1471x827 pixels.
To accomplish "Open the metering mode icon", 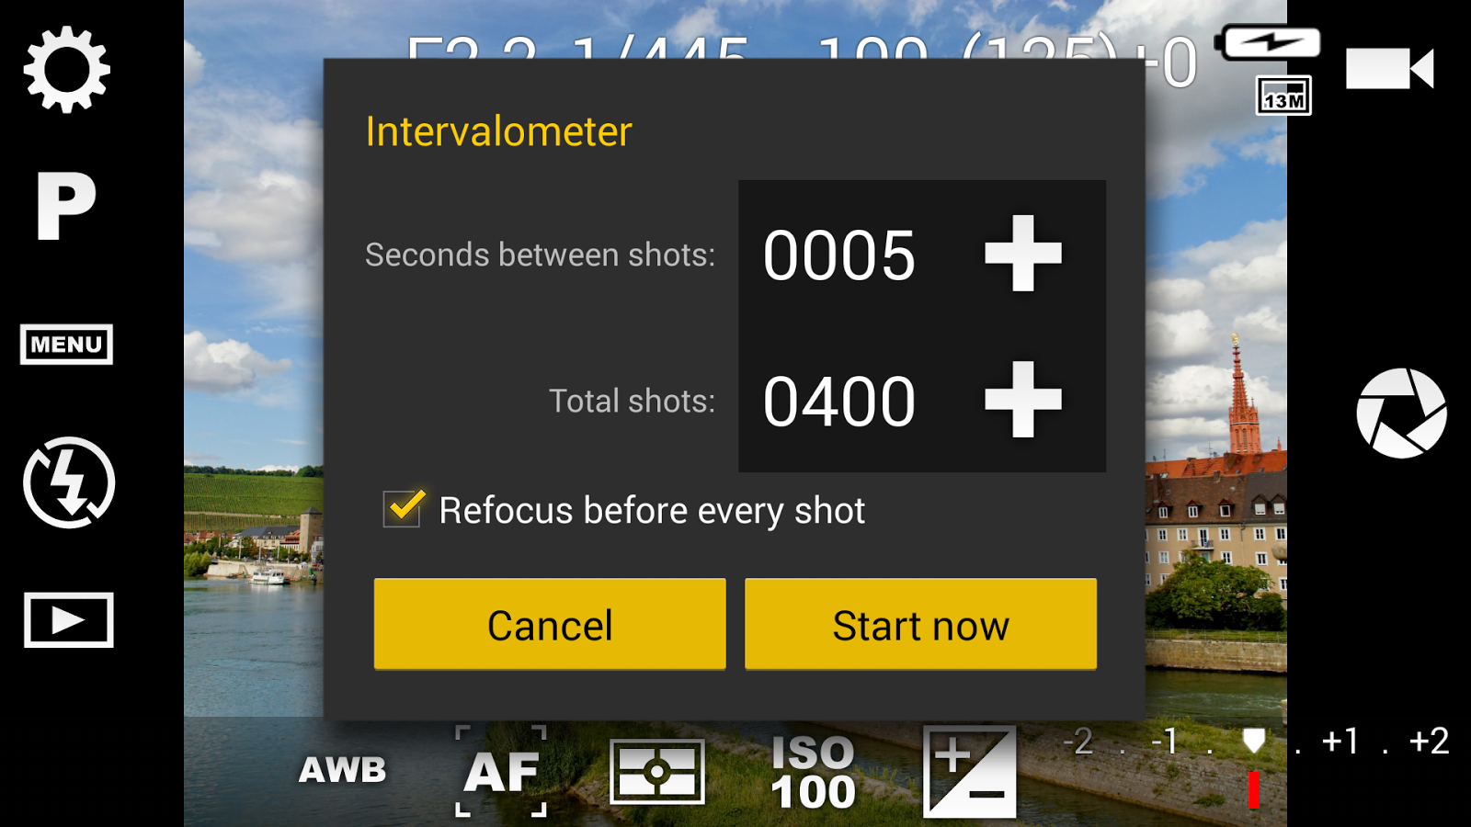I will point(657,771).
